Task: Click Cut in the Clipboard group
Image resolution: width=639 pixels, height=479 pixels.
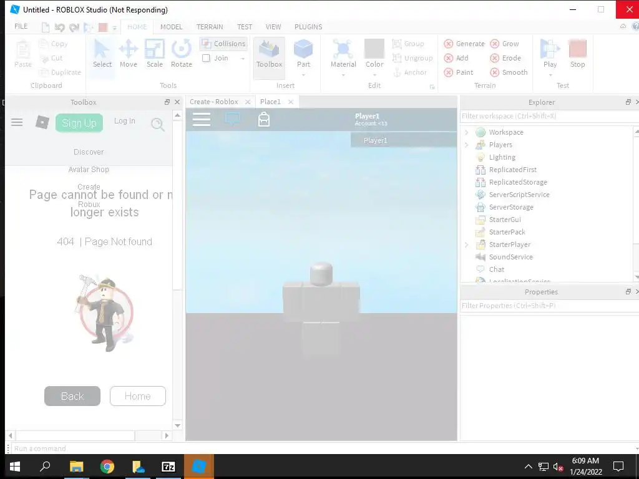Action: point(51,58)
